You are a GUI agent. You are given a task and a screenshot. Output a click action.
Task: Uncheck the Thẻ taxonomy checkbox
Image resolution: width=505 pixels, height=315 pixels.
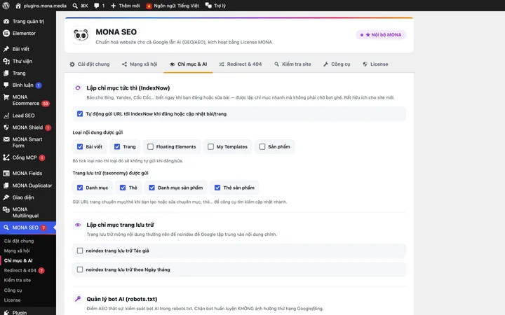(x=123, y=188)
